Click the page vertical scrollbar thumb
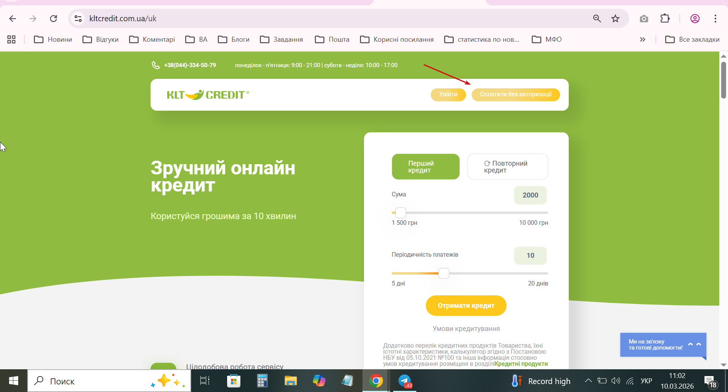Viewport: 728px width, 392px height. pyautogui.click(x=723, y=80)
